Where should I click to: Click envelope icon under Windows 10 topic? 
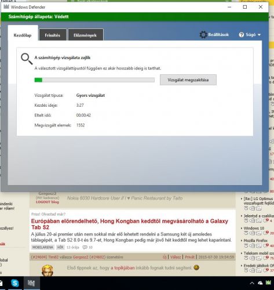(259, 233)
